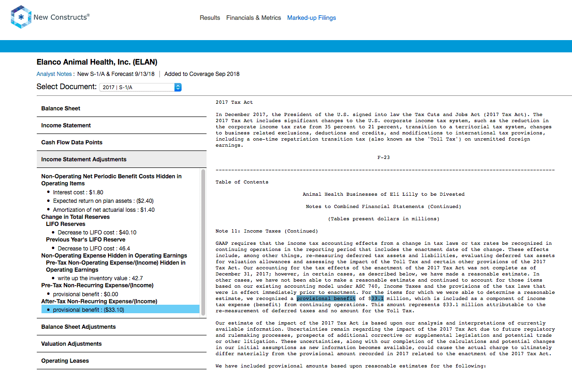Click 'Added to Coverage Sep 2018' text
The width and height of the screenshot is (572, 375).
202,74
